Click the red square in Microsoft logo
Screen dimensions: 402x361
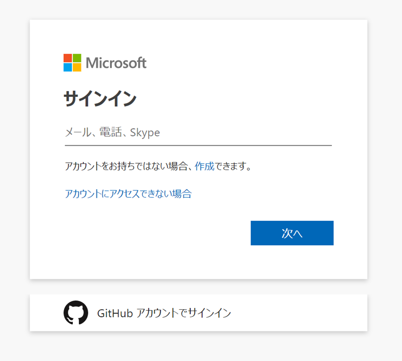click(x=68, y=58)
